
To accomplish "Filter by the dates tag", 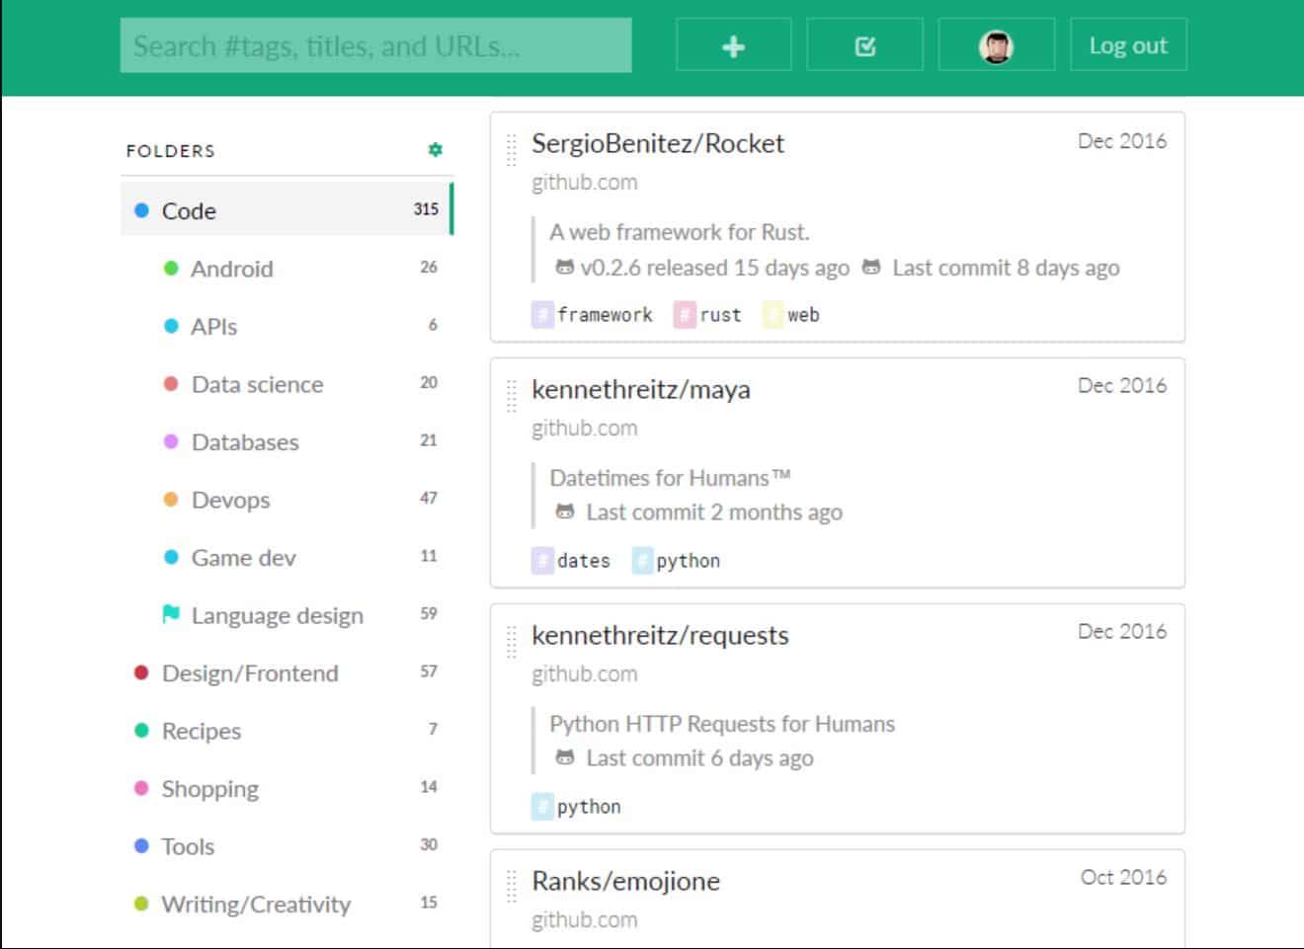I will 572,560.
